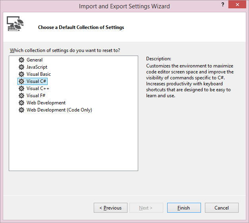Close the Import and Export Settings Wizard
This screenshot has height=223, width=249.
(237, 4)
